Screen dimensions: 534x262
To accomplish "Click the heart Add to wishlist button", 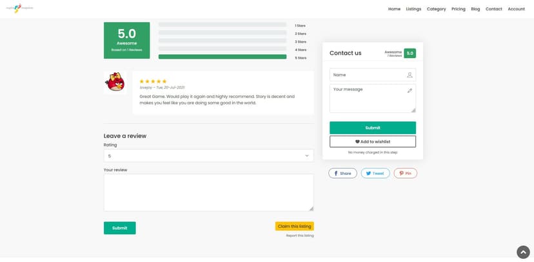I will 373,141.
